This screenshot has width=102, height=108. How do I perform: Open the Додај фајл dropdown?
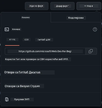(62, 6)
